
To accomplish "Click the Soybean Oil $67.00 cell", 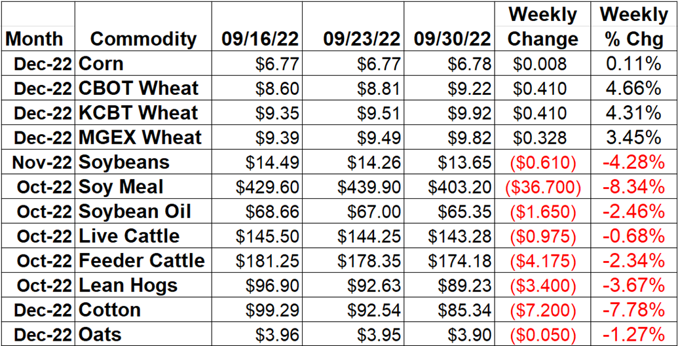I will click(x=354, y=211).
